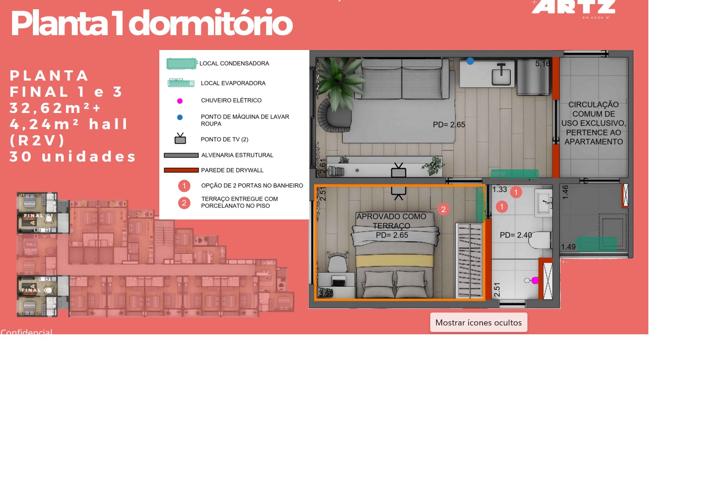This screenshot has height=488, width=728.
Task: Click the magenta shower dot in the bathroom
Action: pos(535,281)
